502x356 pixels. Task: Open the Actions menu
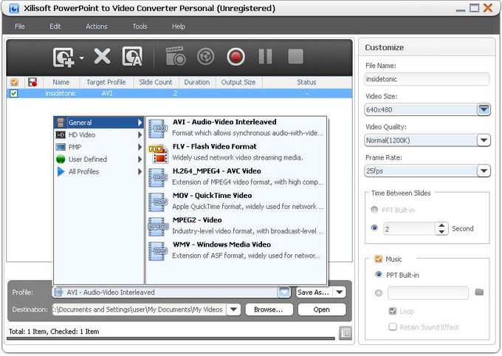coord(97,27)
